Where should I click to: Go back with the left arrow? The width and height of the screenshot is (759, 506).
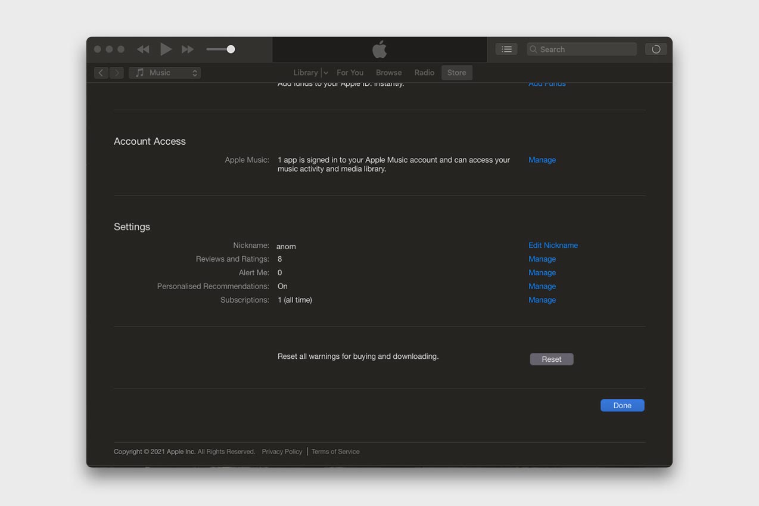coord(101,73)
